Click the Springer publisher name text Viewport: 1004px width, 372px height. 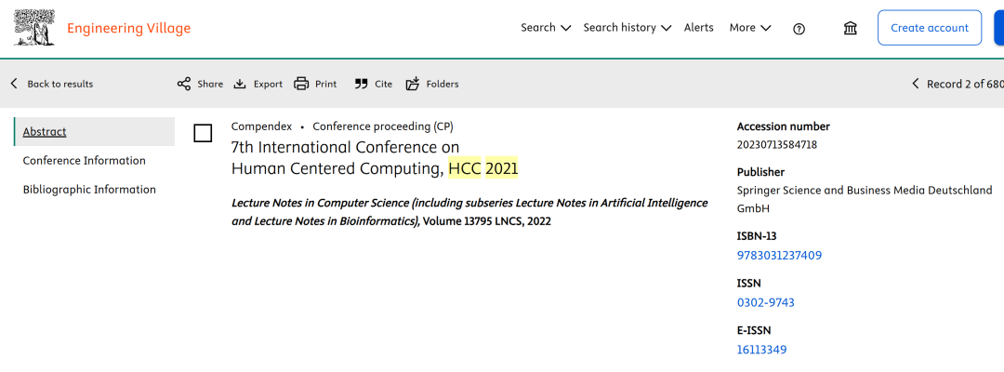click(x=865, y=199)
